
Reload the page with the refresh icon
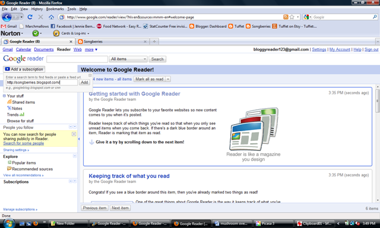tap(30, 17)
